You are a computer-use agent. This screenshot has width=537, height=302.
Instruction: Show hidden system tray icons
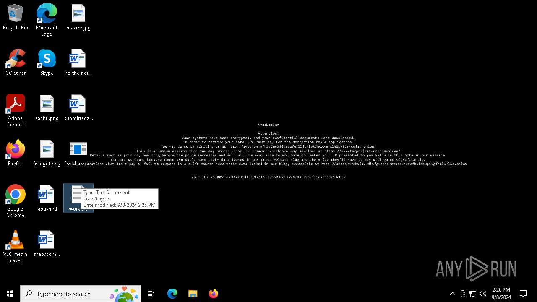453,294
